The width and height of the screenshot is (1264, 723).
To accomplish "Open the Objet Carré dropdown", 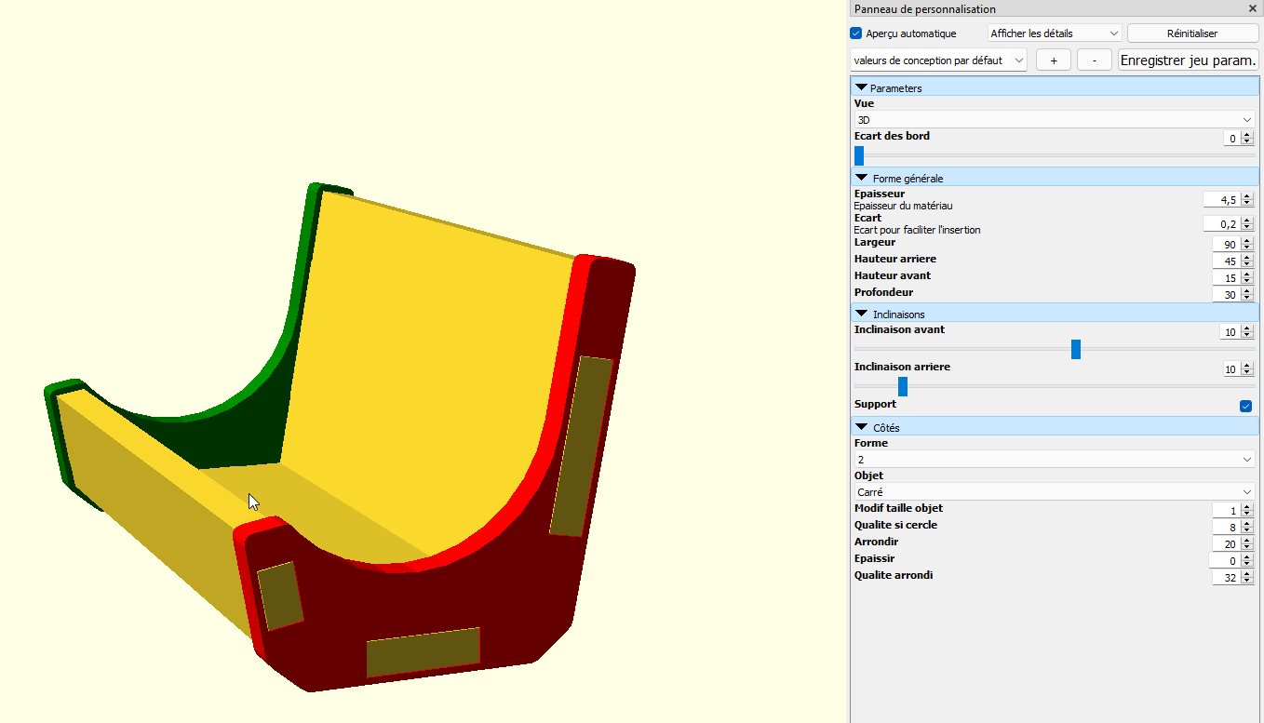I will [x=1054, y=492].
